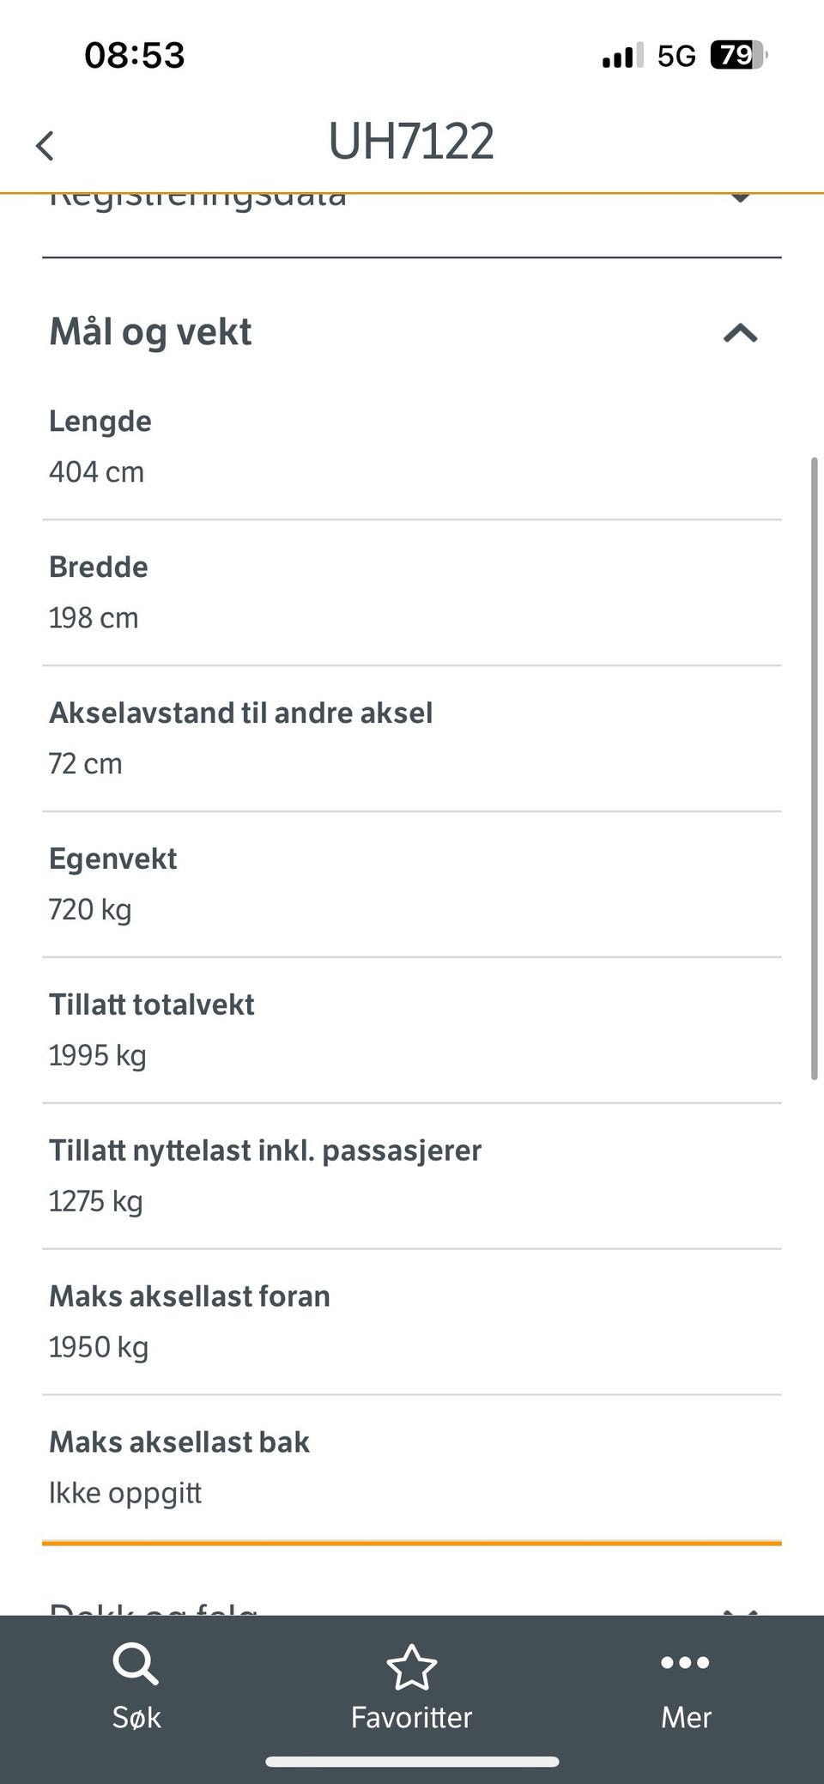Tap the cellular signal bars icon
Screen dimensions: 824x1784
point(622,55)
